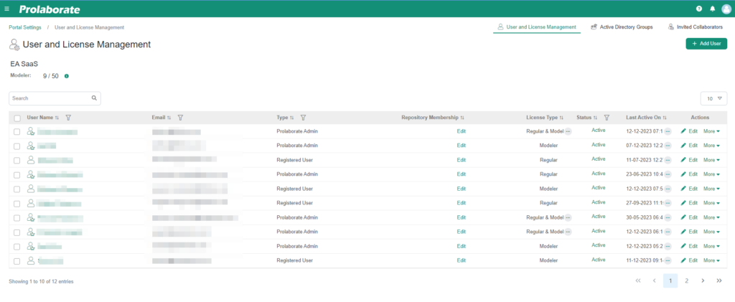The height and width of the screenshot is (302, 735).
Task: Tick checkbox for row active 11-12-2023
Action: pos(17,261)
